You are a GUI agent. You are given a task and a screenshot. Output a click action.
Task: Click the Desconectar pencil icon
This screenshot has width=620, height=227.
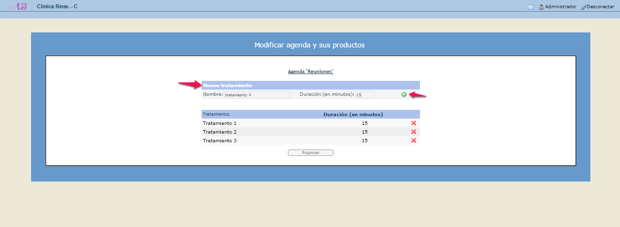click(583, 7)
